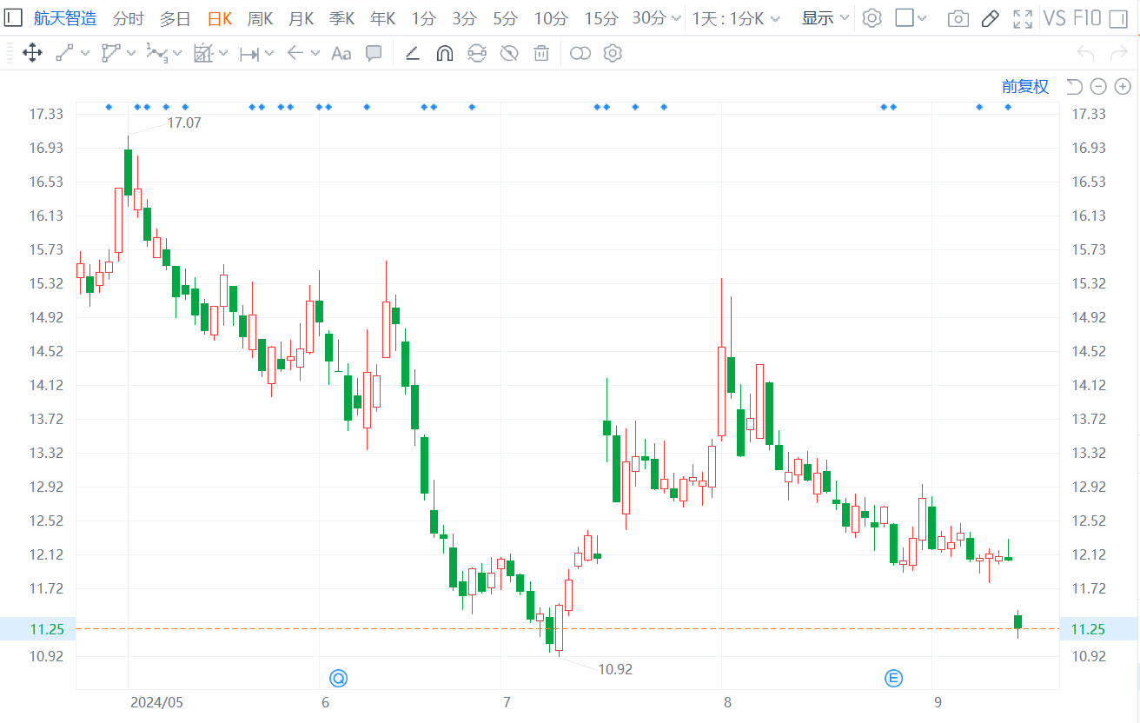Expand arrow tool dropdown arrow
The width and height of the screenshot is (1140, 723).
click(314, 54)
